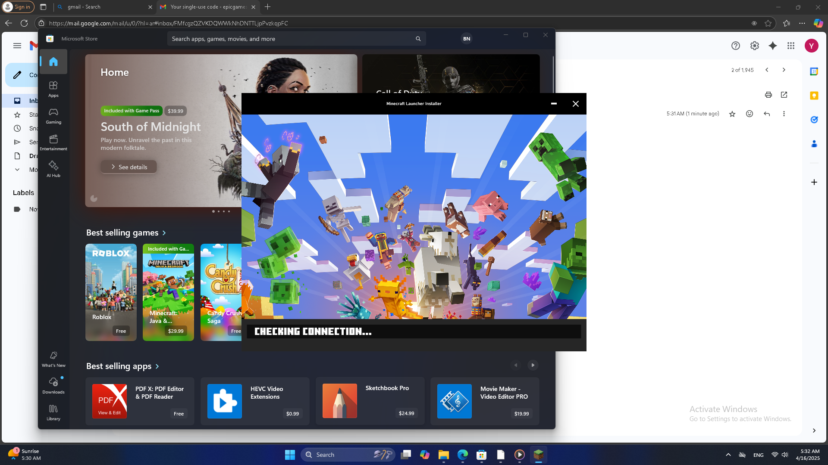Open Entertainment section in Microsoft Store
This screenshot has width=828, height=465.
pos(53,143)
